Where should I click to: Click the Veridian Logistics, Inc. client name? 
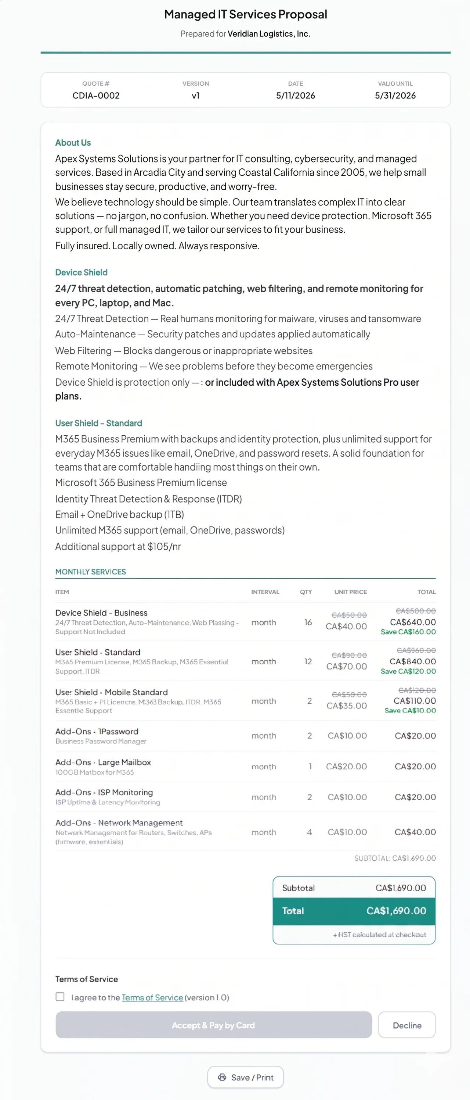(269, 34)
